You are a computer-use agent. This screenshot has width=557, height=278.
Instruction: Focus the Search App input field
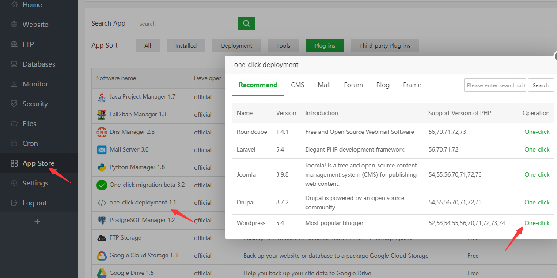[186, 23]
